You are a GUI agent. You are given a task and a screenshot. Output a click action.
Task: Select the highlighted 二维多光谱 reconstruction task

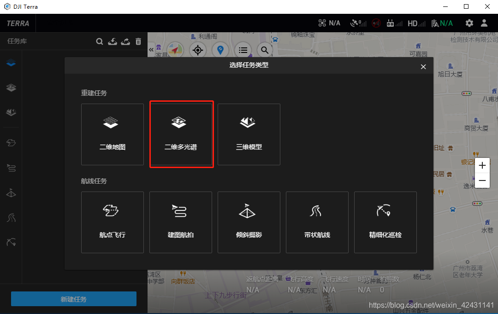[181, 134]
